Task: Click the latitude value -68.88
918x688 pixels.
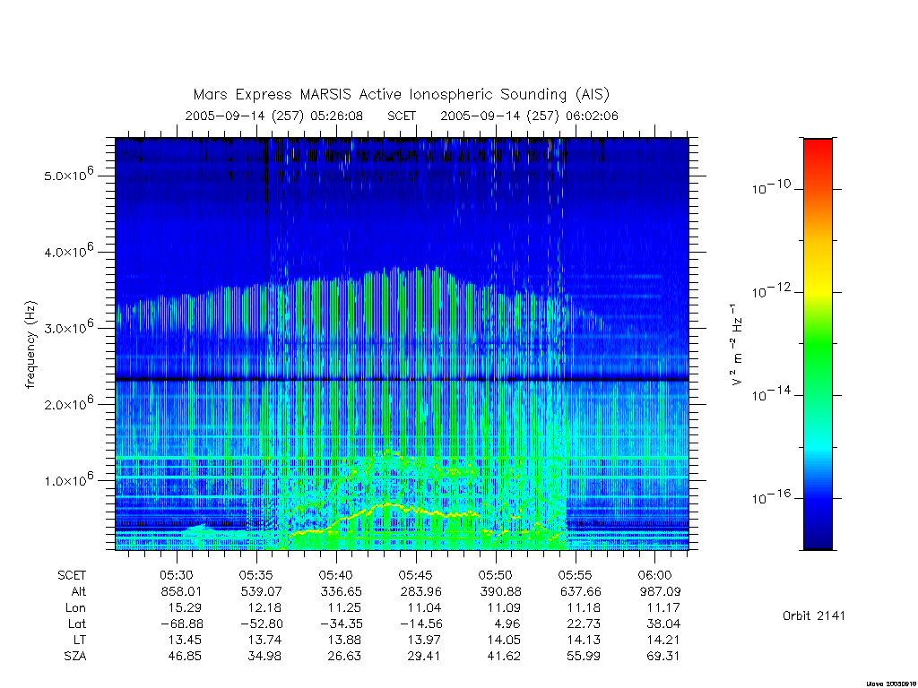Action: [x=182, y=623]
